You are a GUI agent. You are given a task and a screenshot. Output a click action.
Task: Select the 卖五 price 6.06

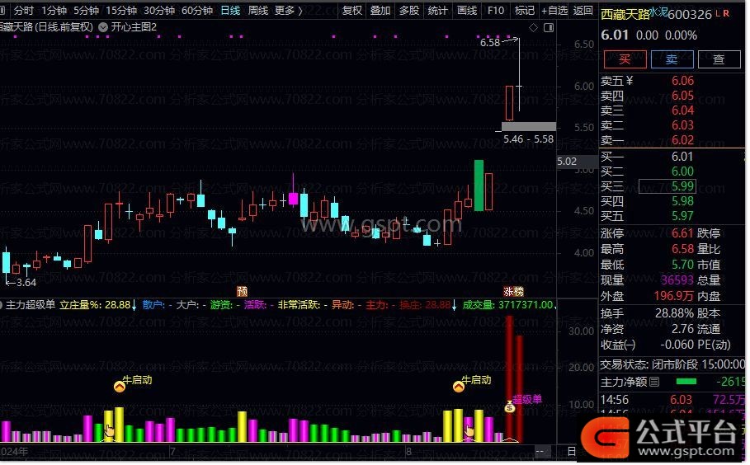[682, 81]
